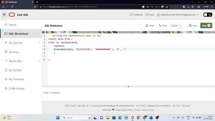This screenshot has height=121, width=215.
Task: Open the browser downloads icon
Action: coord(188,7)
